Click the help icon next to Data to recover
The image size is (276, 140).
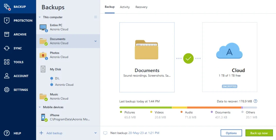[x=255, y=101]
